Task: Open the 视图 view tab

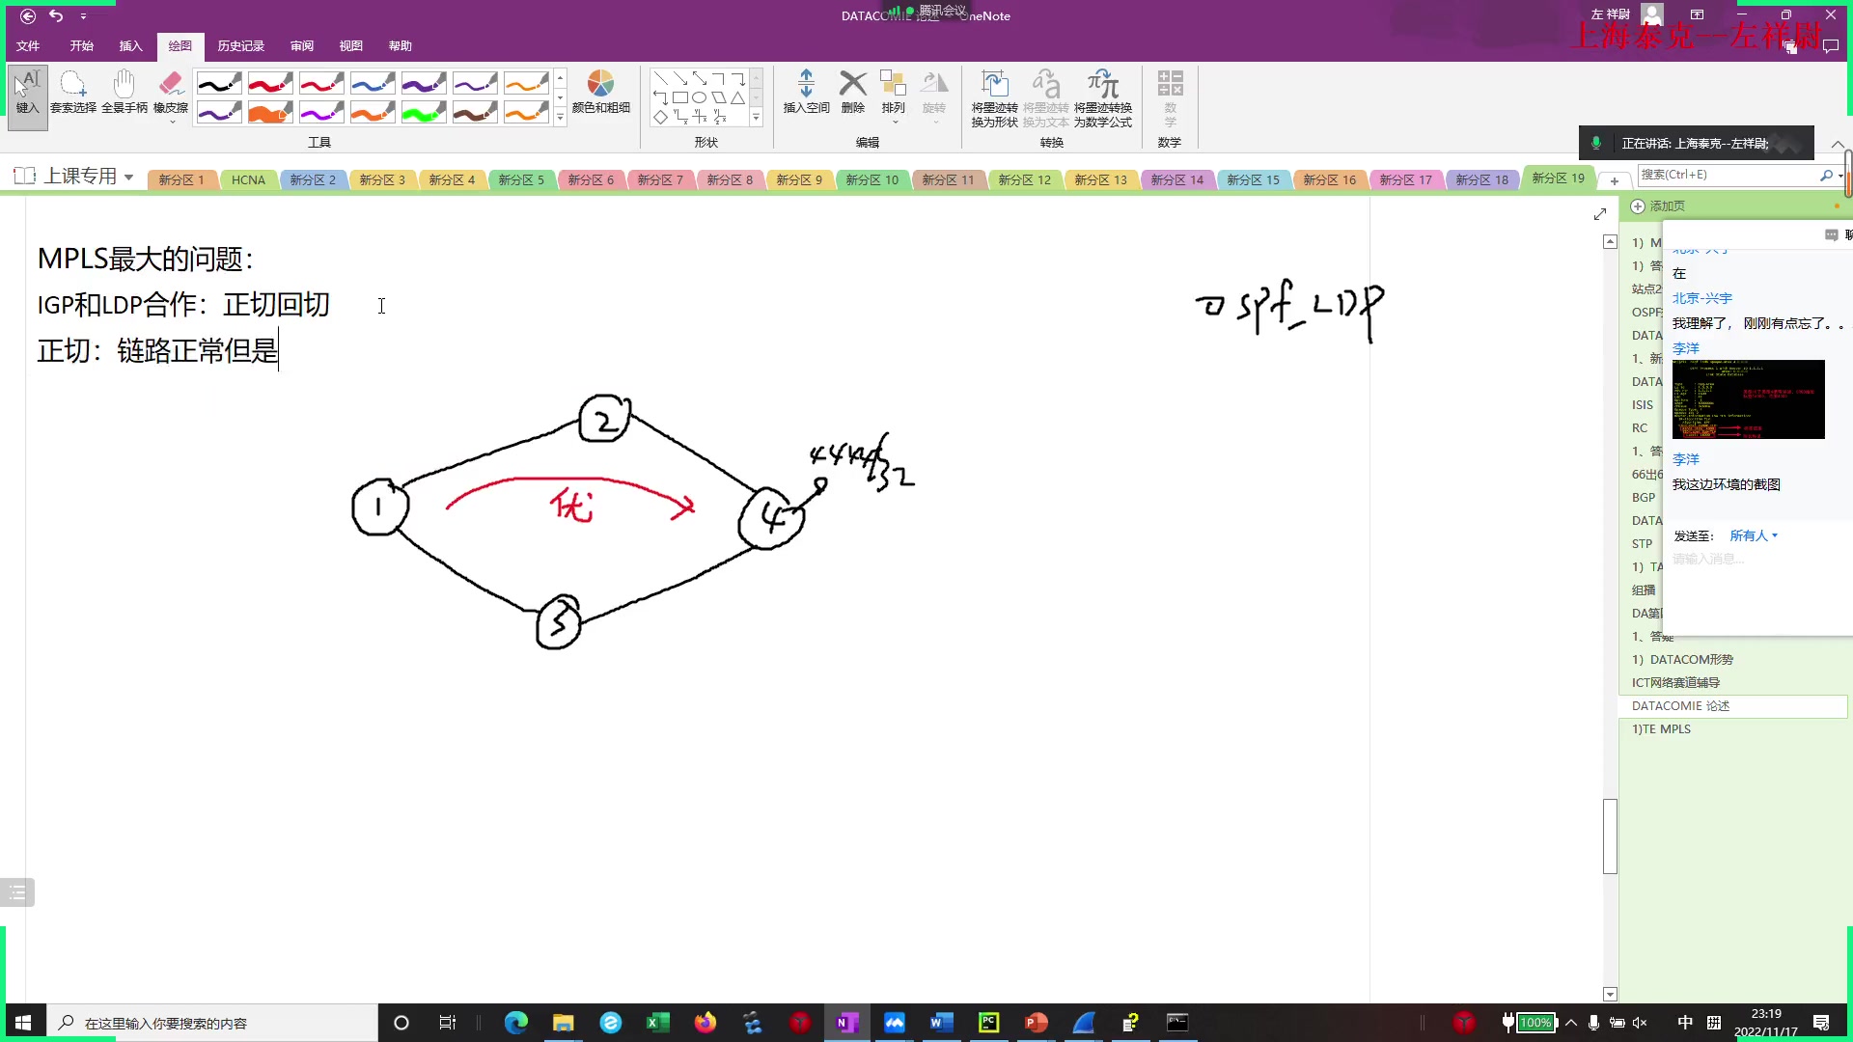Action: pyautogui.click(x=350, y=45)
